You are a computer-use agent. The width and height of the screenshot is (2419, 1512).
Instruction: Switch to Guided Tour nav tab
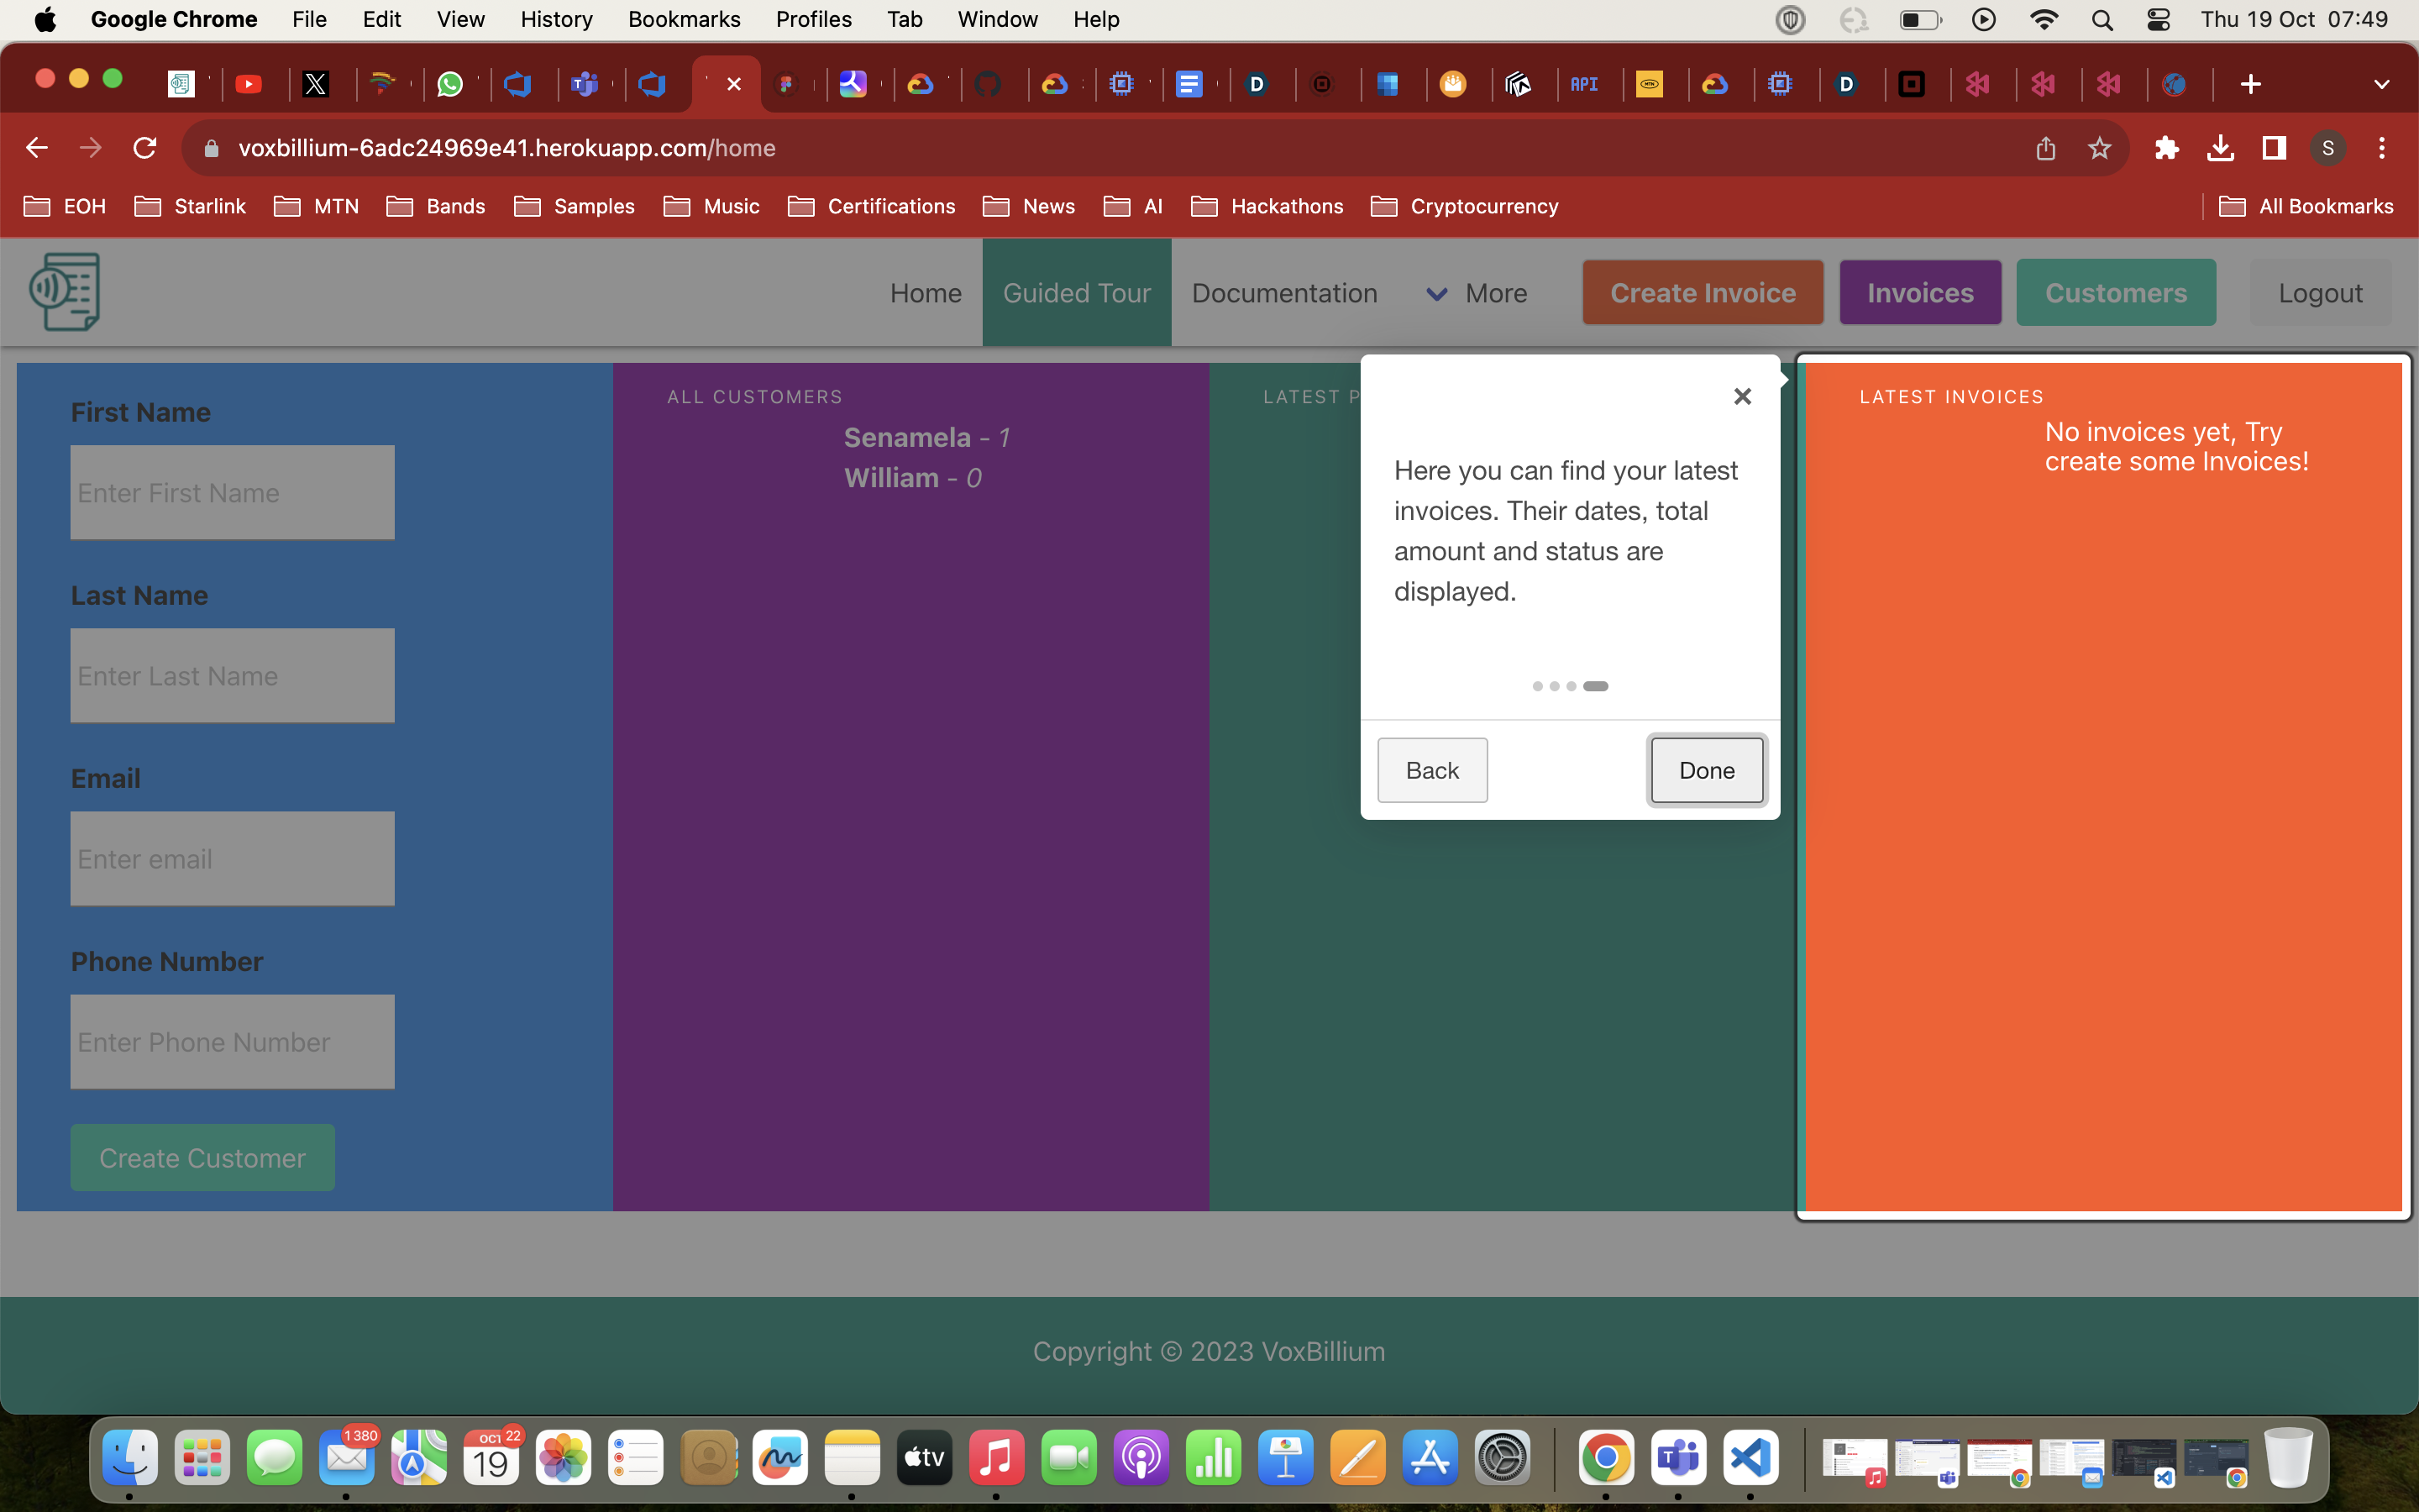coord(1077,293)
